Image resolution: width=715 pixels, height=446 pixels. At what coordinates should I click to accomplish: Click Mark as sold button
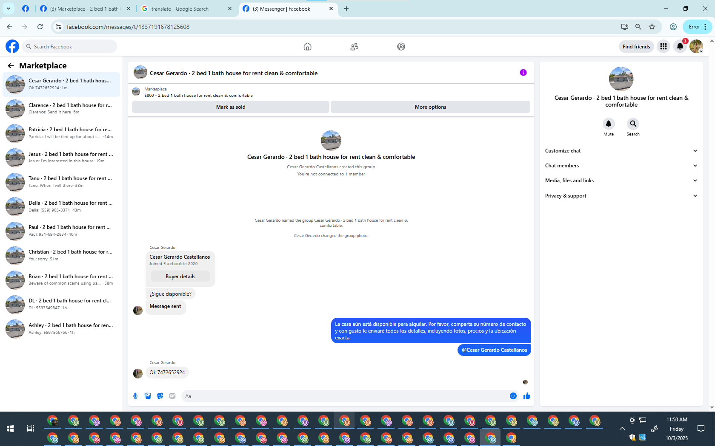coord(231,107)
